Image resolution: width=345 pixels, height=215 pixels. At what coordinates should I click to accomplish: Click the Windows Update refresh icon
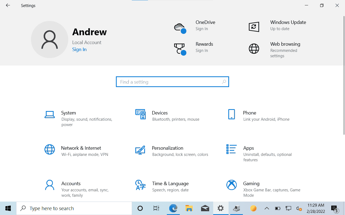coord(254,27)
